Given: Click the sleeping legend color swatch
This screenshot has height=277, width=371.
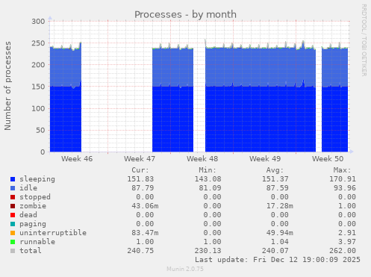Looking at the screenshot, I should click(x=13, y=179).
